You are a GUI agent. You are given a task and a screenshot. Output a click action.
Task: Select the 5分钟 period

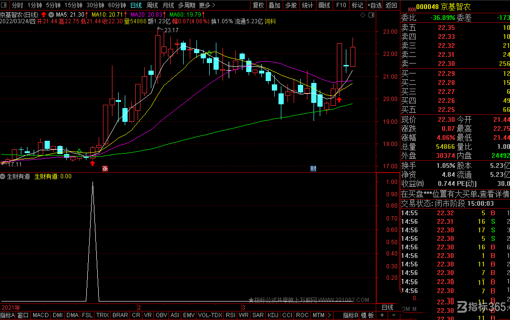point(53,5)
